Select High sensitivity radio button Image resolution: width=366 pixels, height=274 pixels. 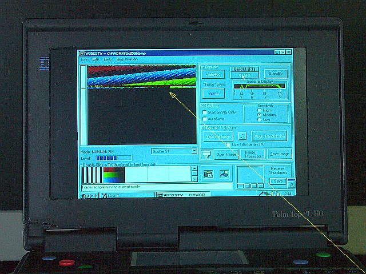[x=259, y=110]
